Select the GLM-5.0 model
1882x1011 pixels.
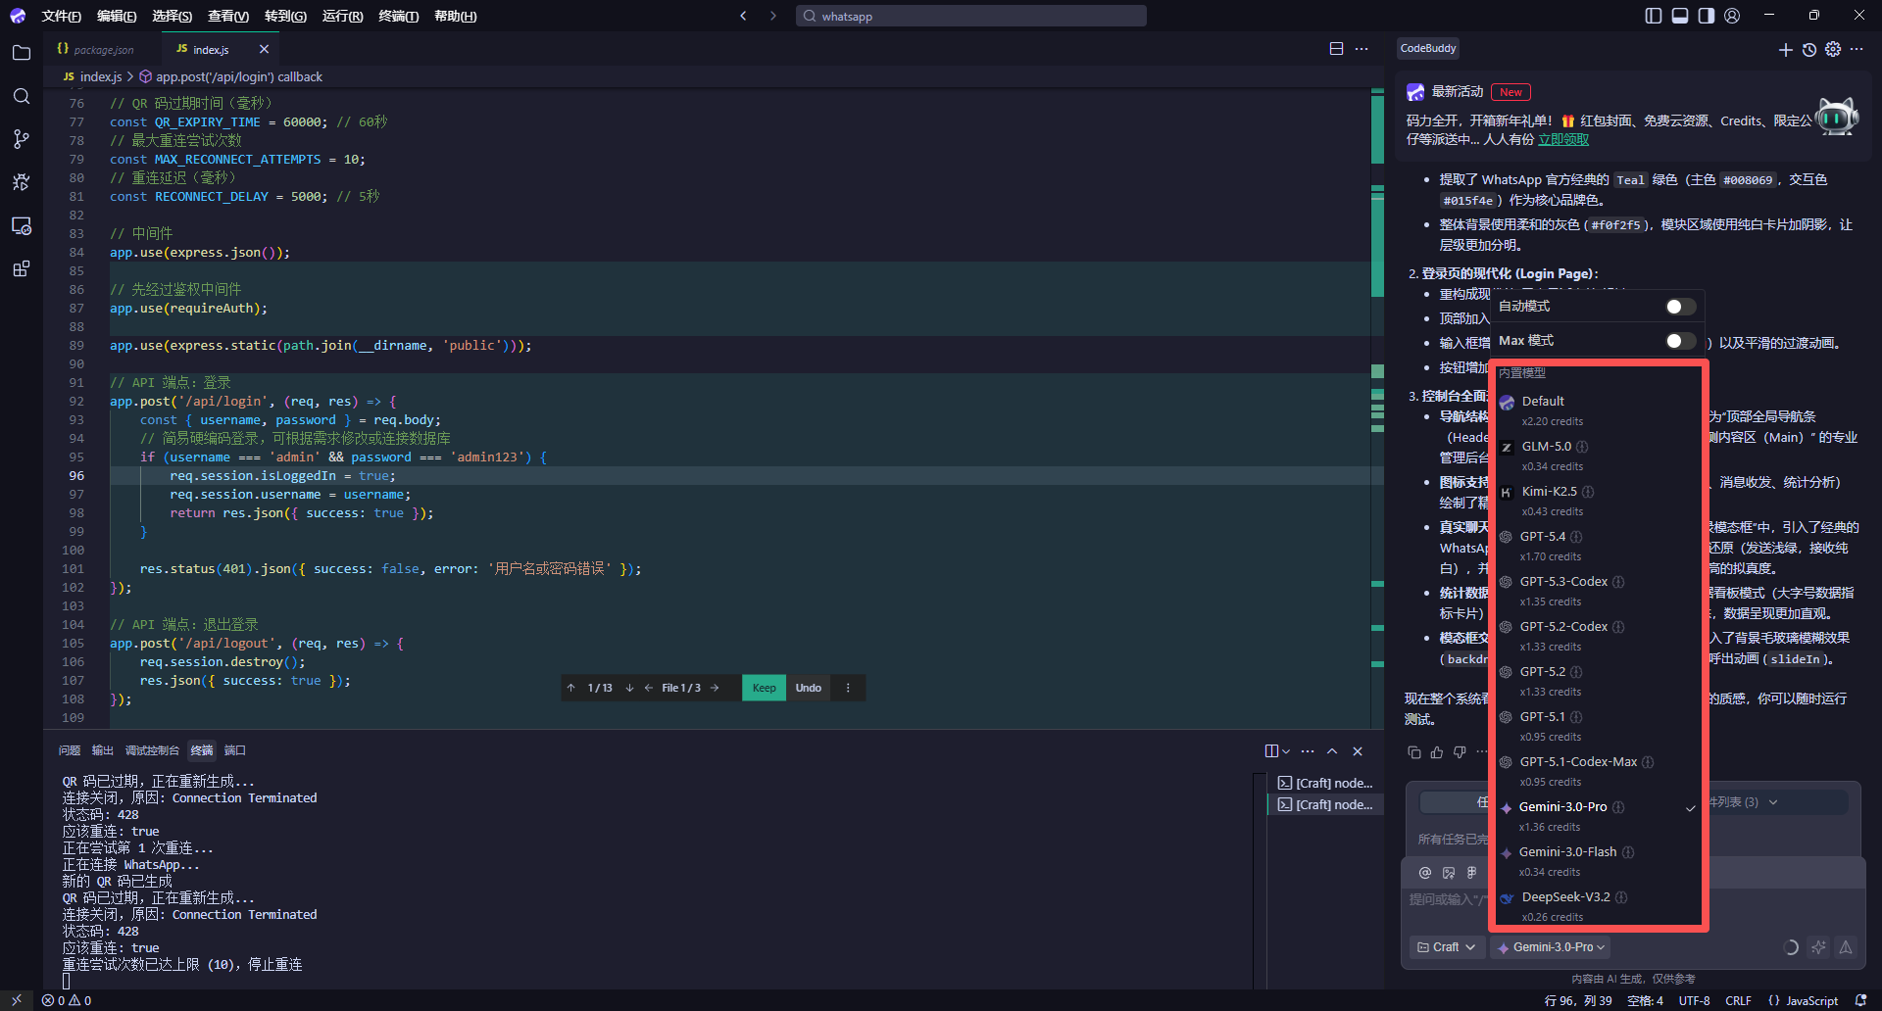(1598, 456)
